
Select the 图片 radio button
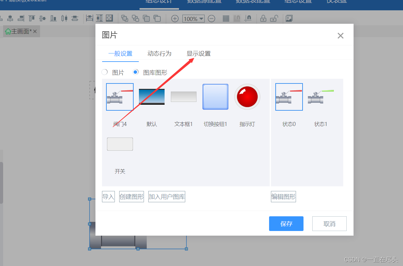[105, 72]
